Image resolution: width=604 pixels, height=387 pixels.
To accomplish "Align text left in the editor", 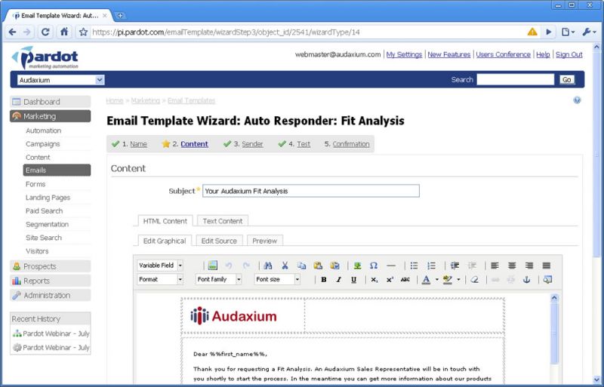I will [x=495, y=266].
